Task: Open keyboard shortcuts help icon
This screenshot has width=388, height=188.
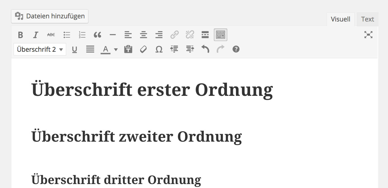Action: pyautogui.click(x=236, y=49)
